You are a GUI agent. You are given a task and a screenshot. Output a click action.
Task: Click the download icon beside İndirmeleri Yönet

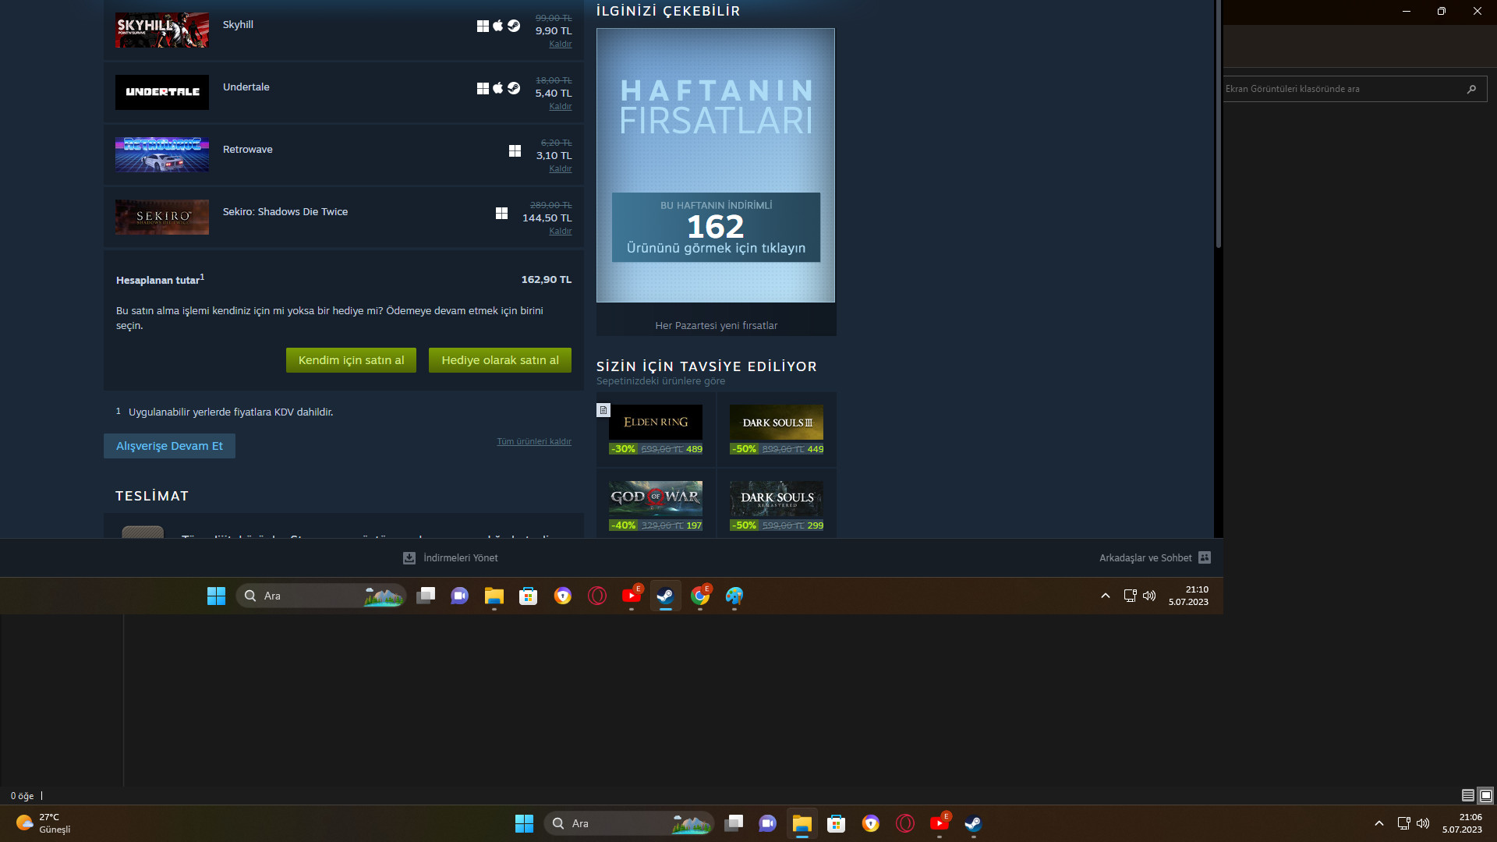tap(409, 558)
